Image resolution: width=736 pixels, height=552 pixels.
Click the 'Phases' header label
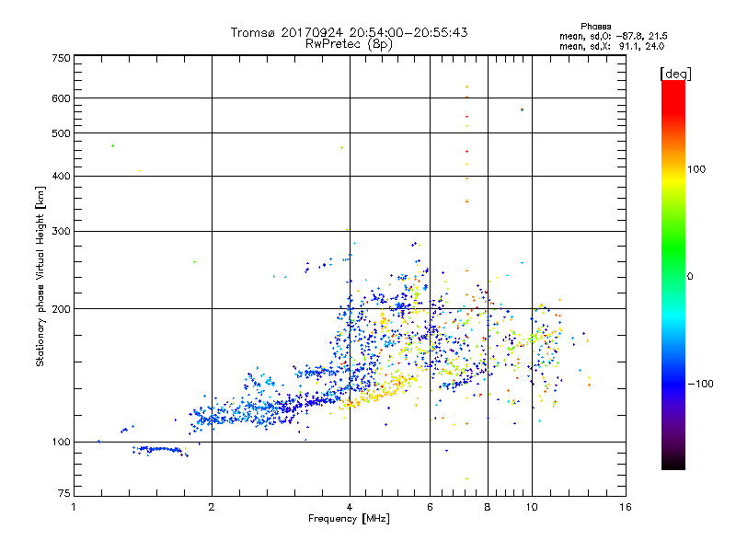[x=595, y=27]
